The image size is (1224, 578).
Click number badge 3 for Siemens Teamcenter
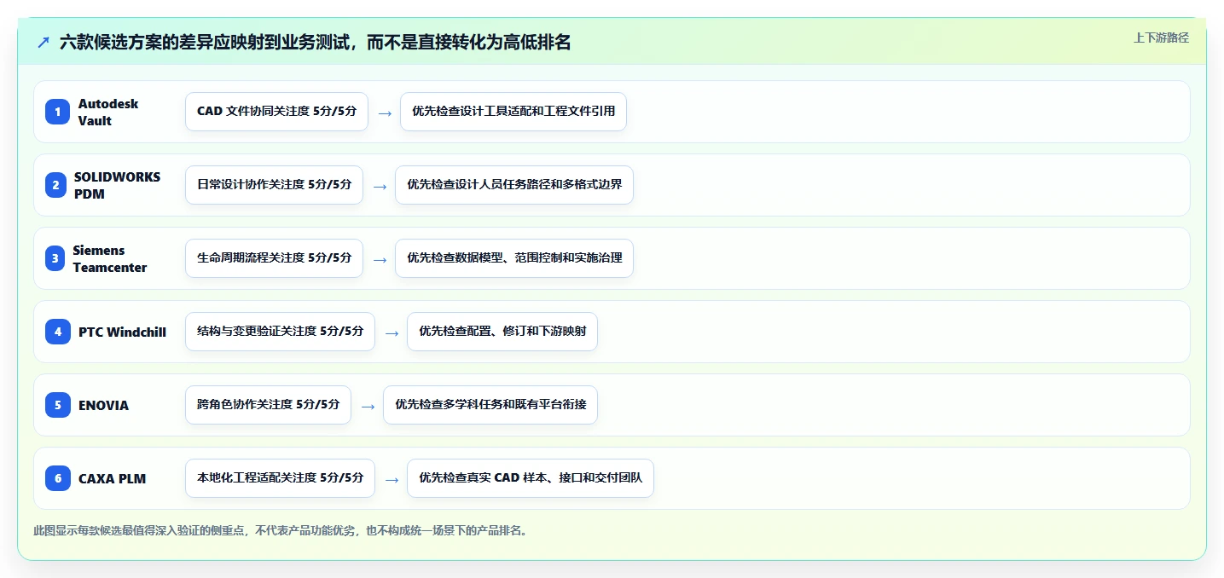pyautogui.click(x=55, y=258)
